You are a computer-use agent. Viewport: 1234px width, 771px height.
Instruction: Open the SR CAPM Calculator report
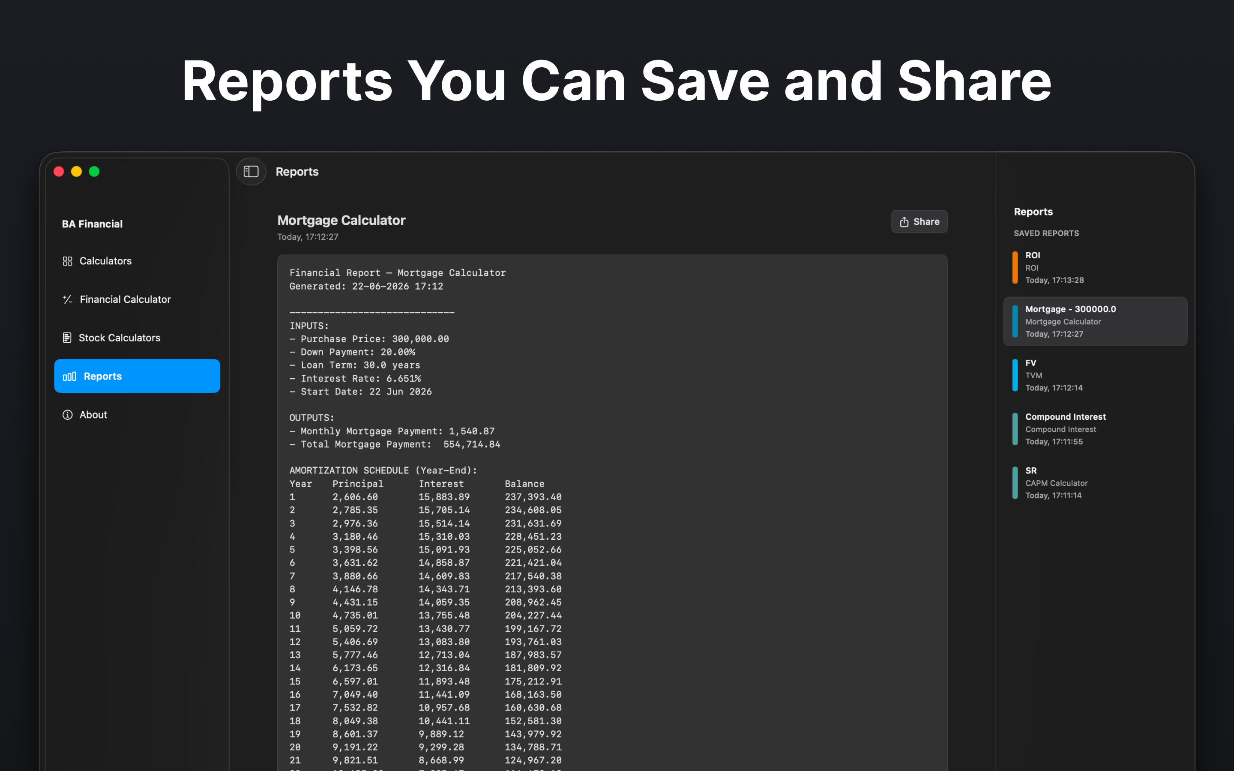1095,483
